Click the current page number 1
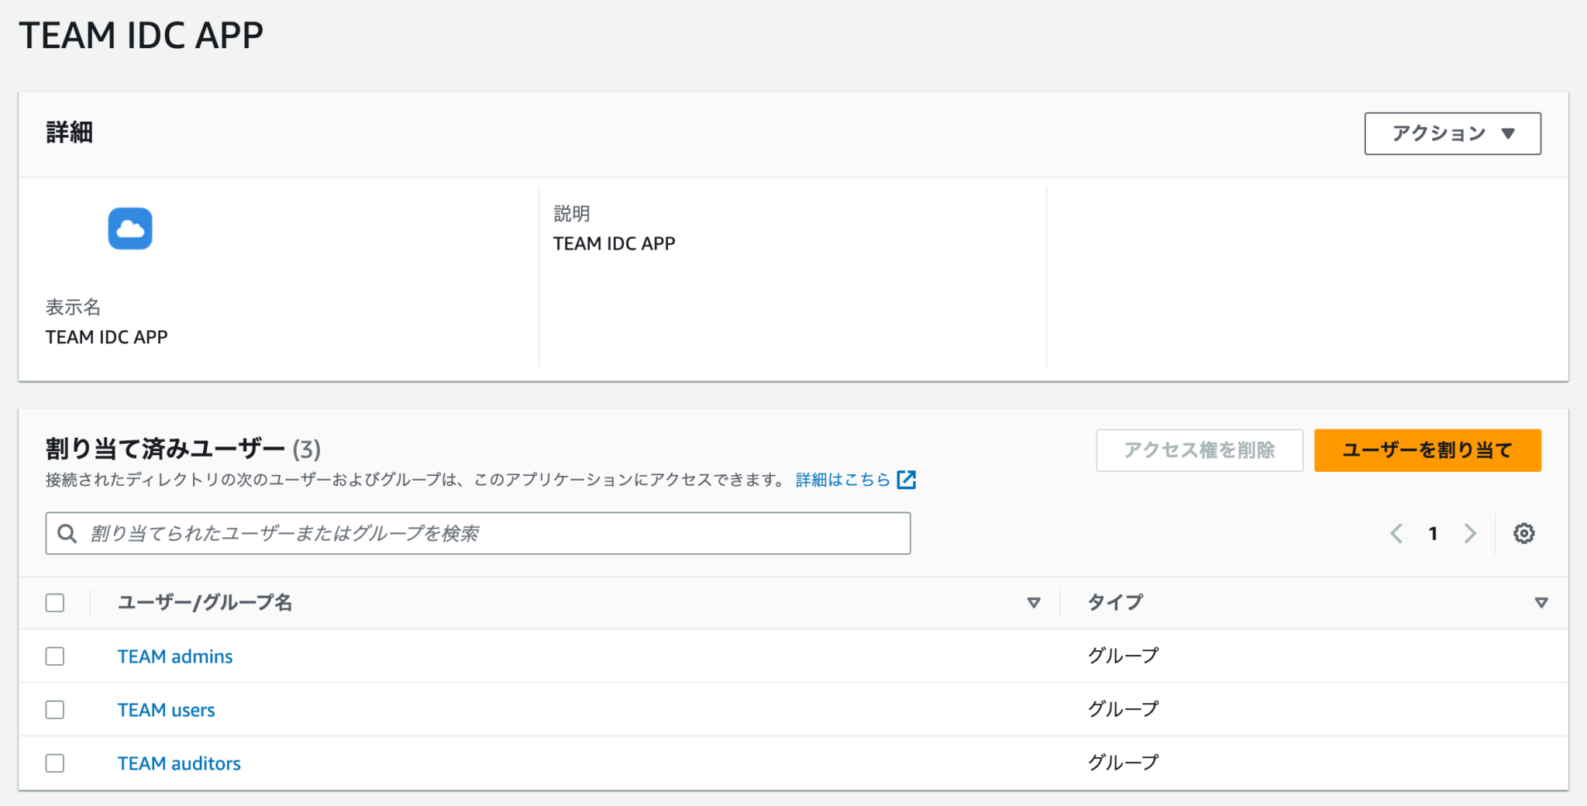Image resolution: width=1587 pixels, height=806 pixels. click(1433, 533)
